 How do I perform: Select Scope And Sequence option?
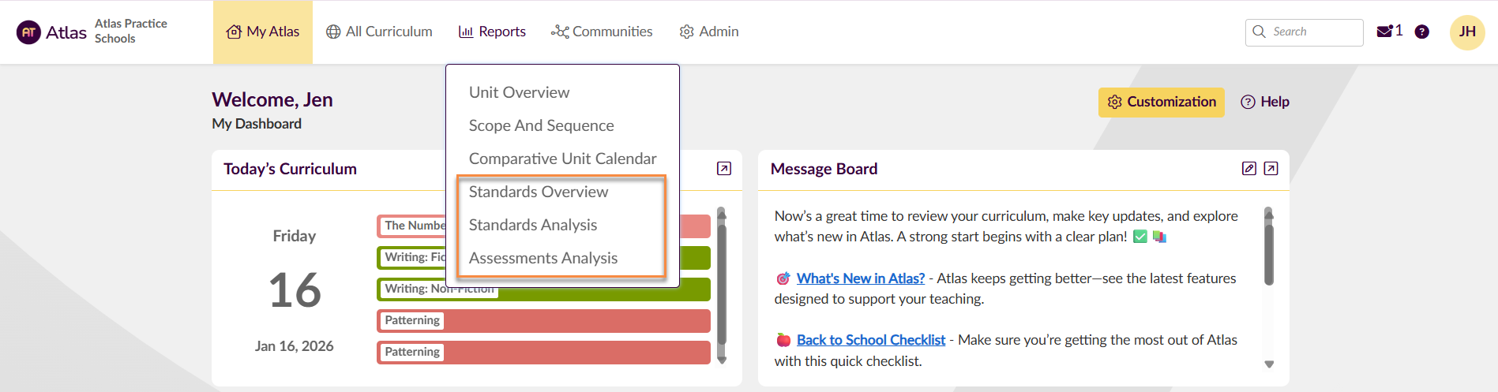tap(541, 125)
